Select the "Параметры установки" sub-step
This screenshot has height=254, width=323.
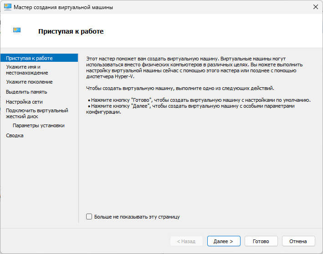click(39, 125)
